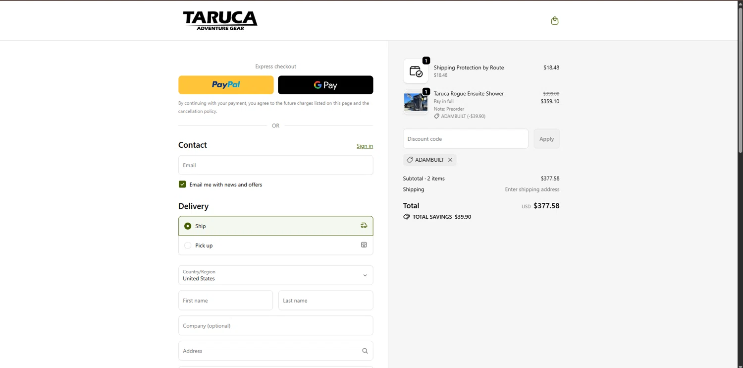Screen dimensions: 743x368
Task: Click the $359.10 discounted price
Action: click(x=550, y=101)
